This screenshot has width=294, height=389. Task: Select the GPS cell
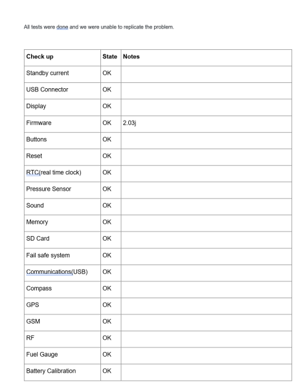pyautogui.click(x=62, y=306)
